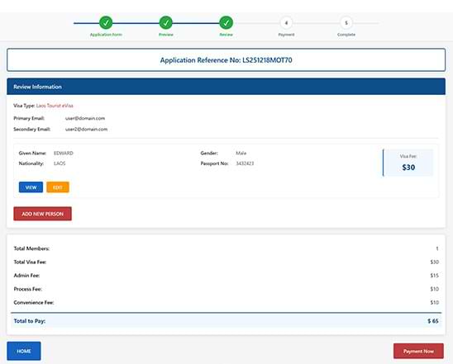
Task: Click the given name EDWARD
Action: (x=64, y=154)
